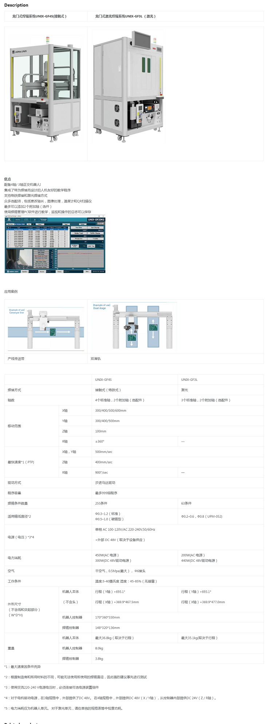Click the '移动范围' row label

(x=15, y=426)
